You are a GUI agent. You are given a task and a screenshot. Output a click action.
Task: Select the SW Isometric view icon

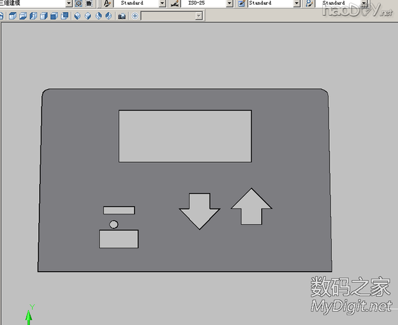(x=78, y=16)
